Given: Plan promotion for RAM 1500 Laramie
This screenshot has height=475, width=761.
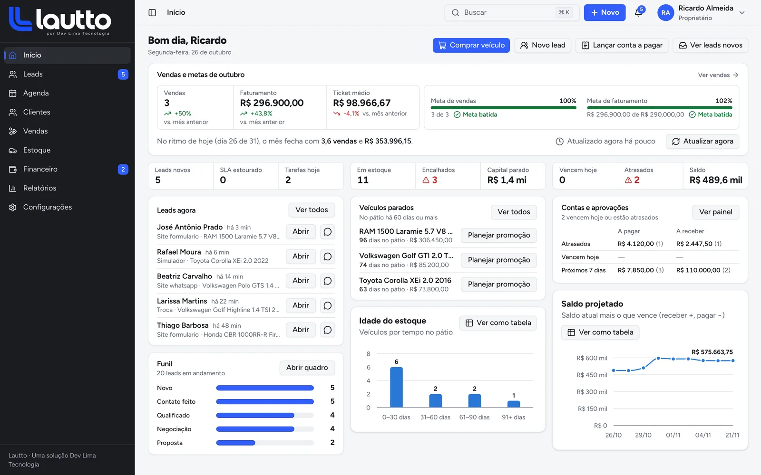Looking at the screenshot, I should click(499, 235).
